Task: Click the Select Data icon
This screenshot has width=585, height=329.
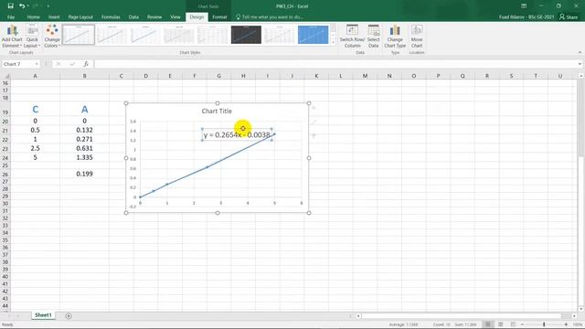Action: tap(374, 37)
